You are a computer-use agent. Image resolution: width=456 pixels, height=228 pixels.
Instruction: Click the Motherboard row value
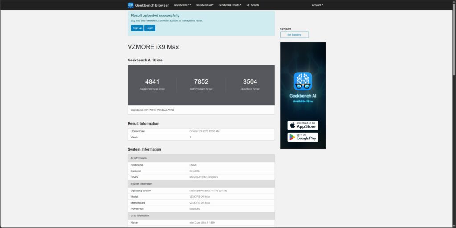(x=199, y=203)
